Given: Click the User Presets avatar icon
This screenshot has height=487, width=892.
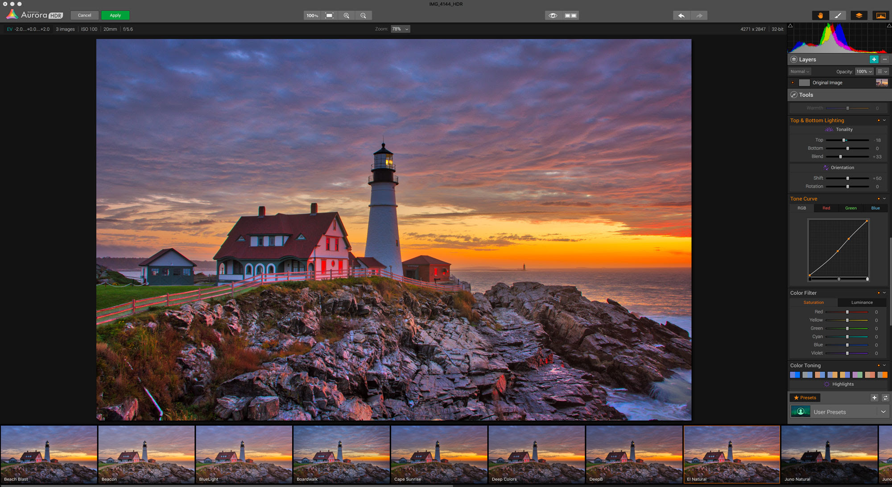Looking at the screenshot, I should click(x=801, y=412).
